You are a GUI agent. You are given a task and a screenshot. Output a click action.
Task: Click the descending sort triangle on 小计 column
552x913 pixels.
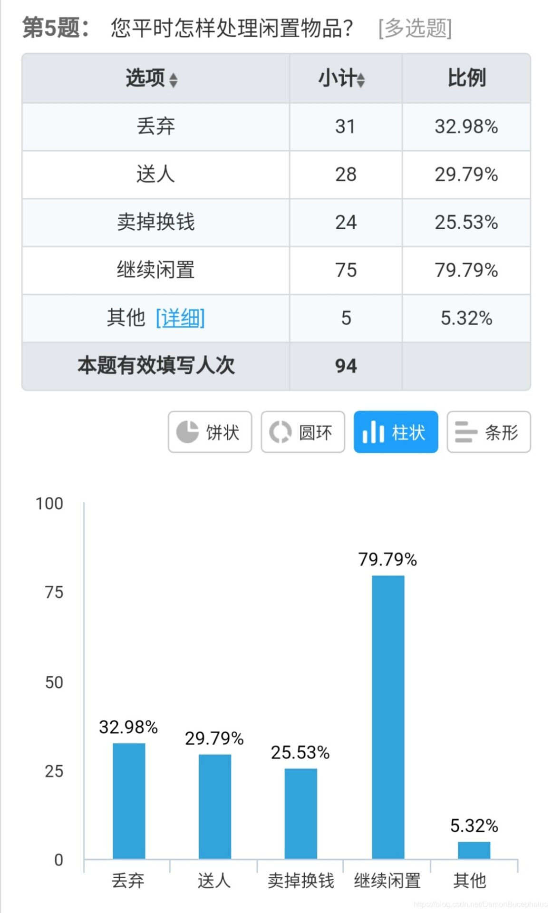tap(362, 84)
